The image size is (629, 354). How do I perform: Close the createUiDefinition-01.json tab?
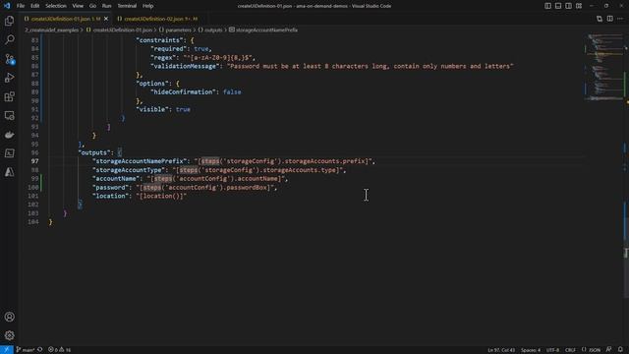[106, 19]
